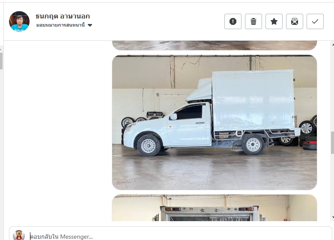The image size is (334, 240).
Task: Expand the มอบหมายการสนทนานี้ assignment dropdown
Action: point(64,25)
